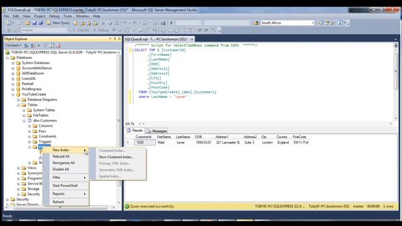Image resolution: width=402 pixels, height=226 pixels.
Task: Click the editor split-window handle icon
Action: pyautogui.click(x=396, y=45)
